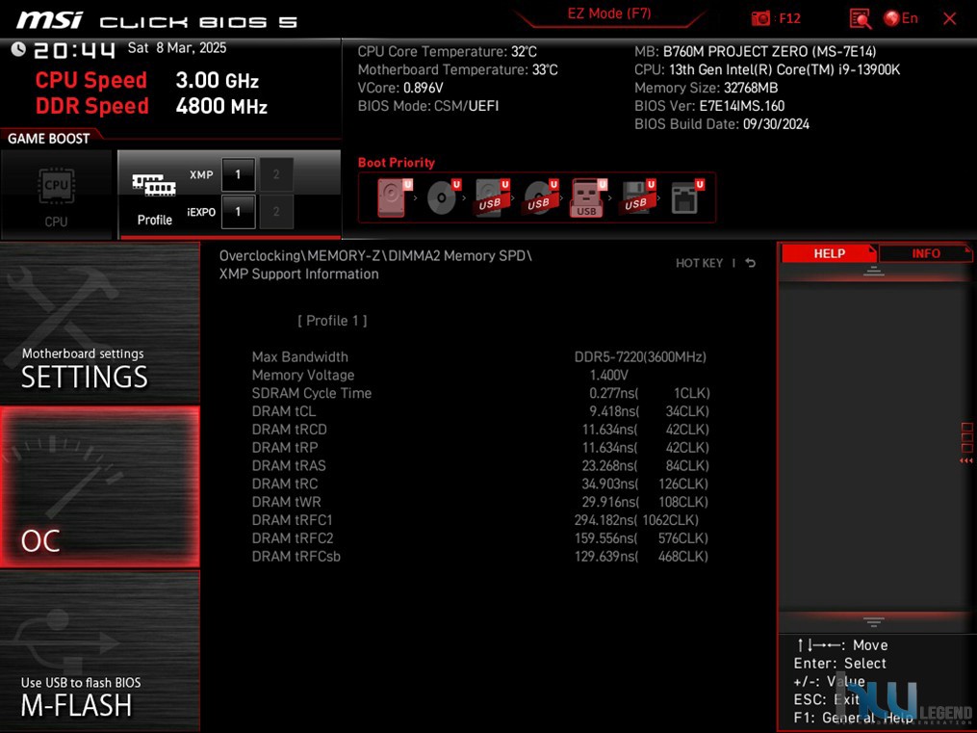Select the DRAM tRAS row label
Screen dimensions: 977x733
click(289, 465)
